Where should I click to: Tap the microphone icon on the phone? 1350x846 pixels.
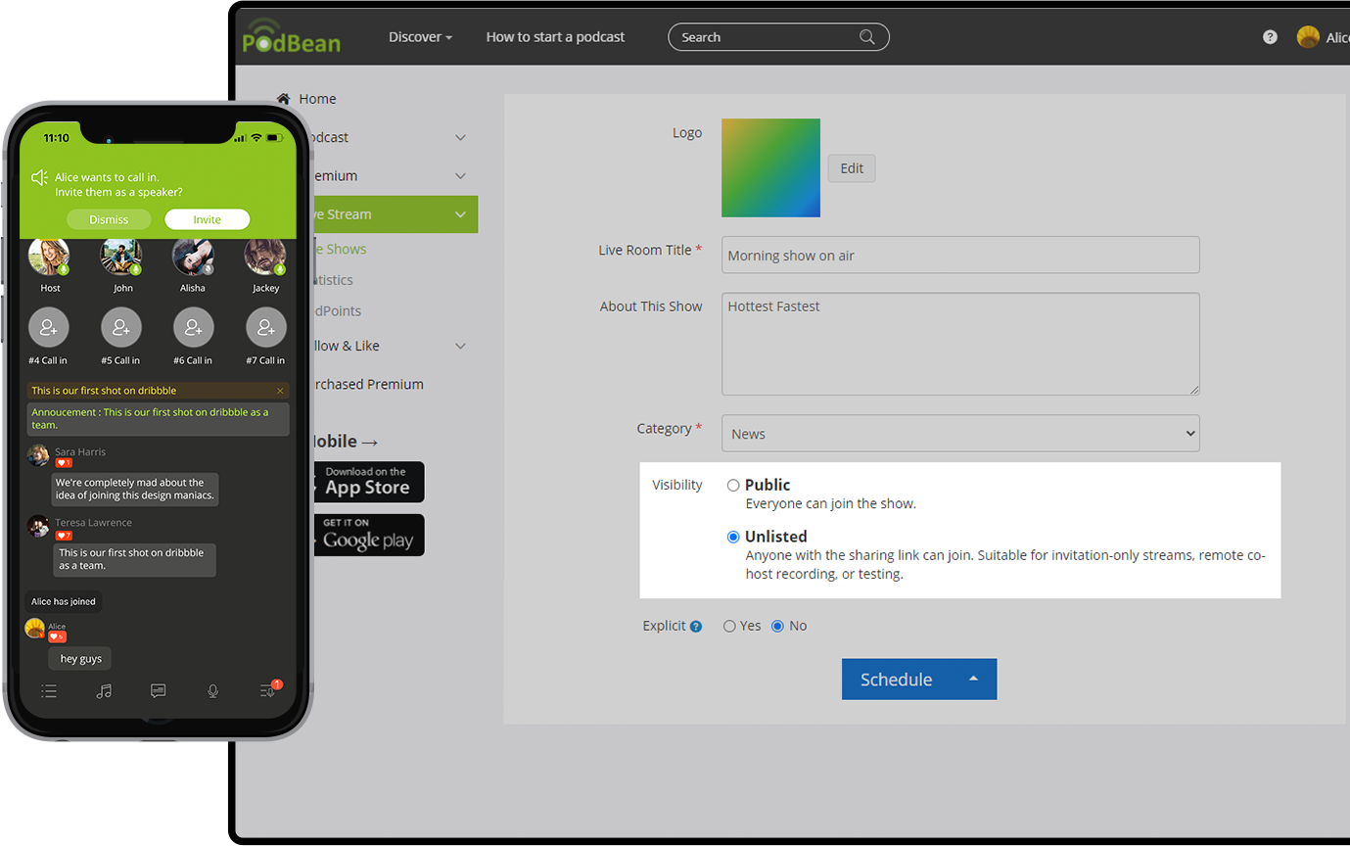tap(212, 690)
